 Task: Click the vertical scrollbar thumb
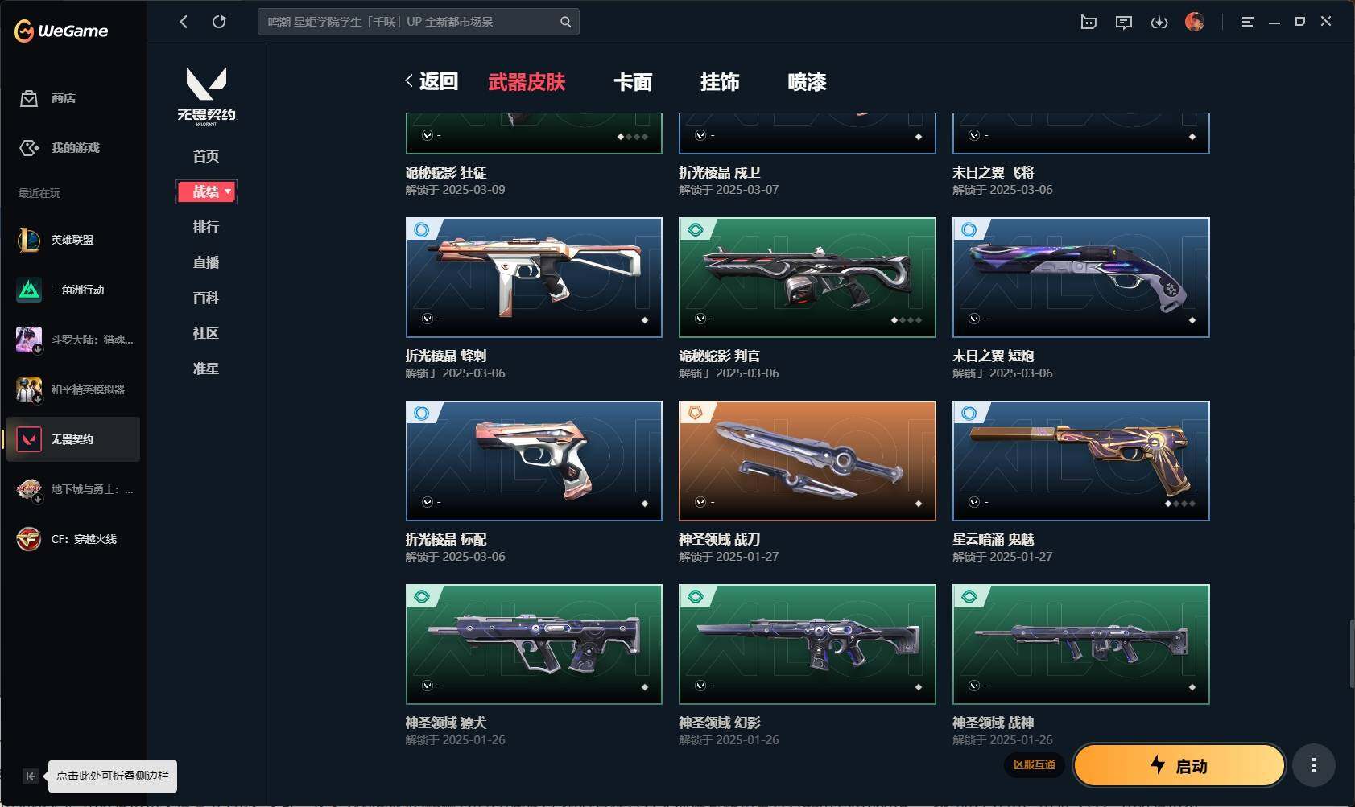[1352, 653]
